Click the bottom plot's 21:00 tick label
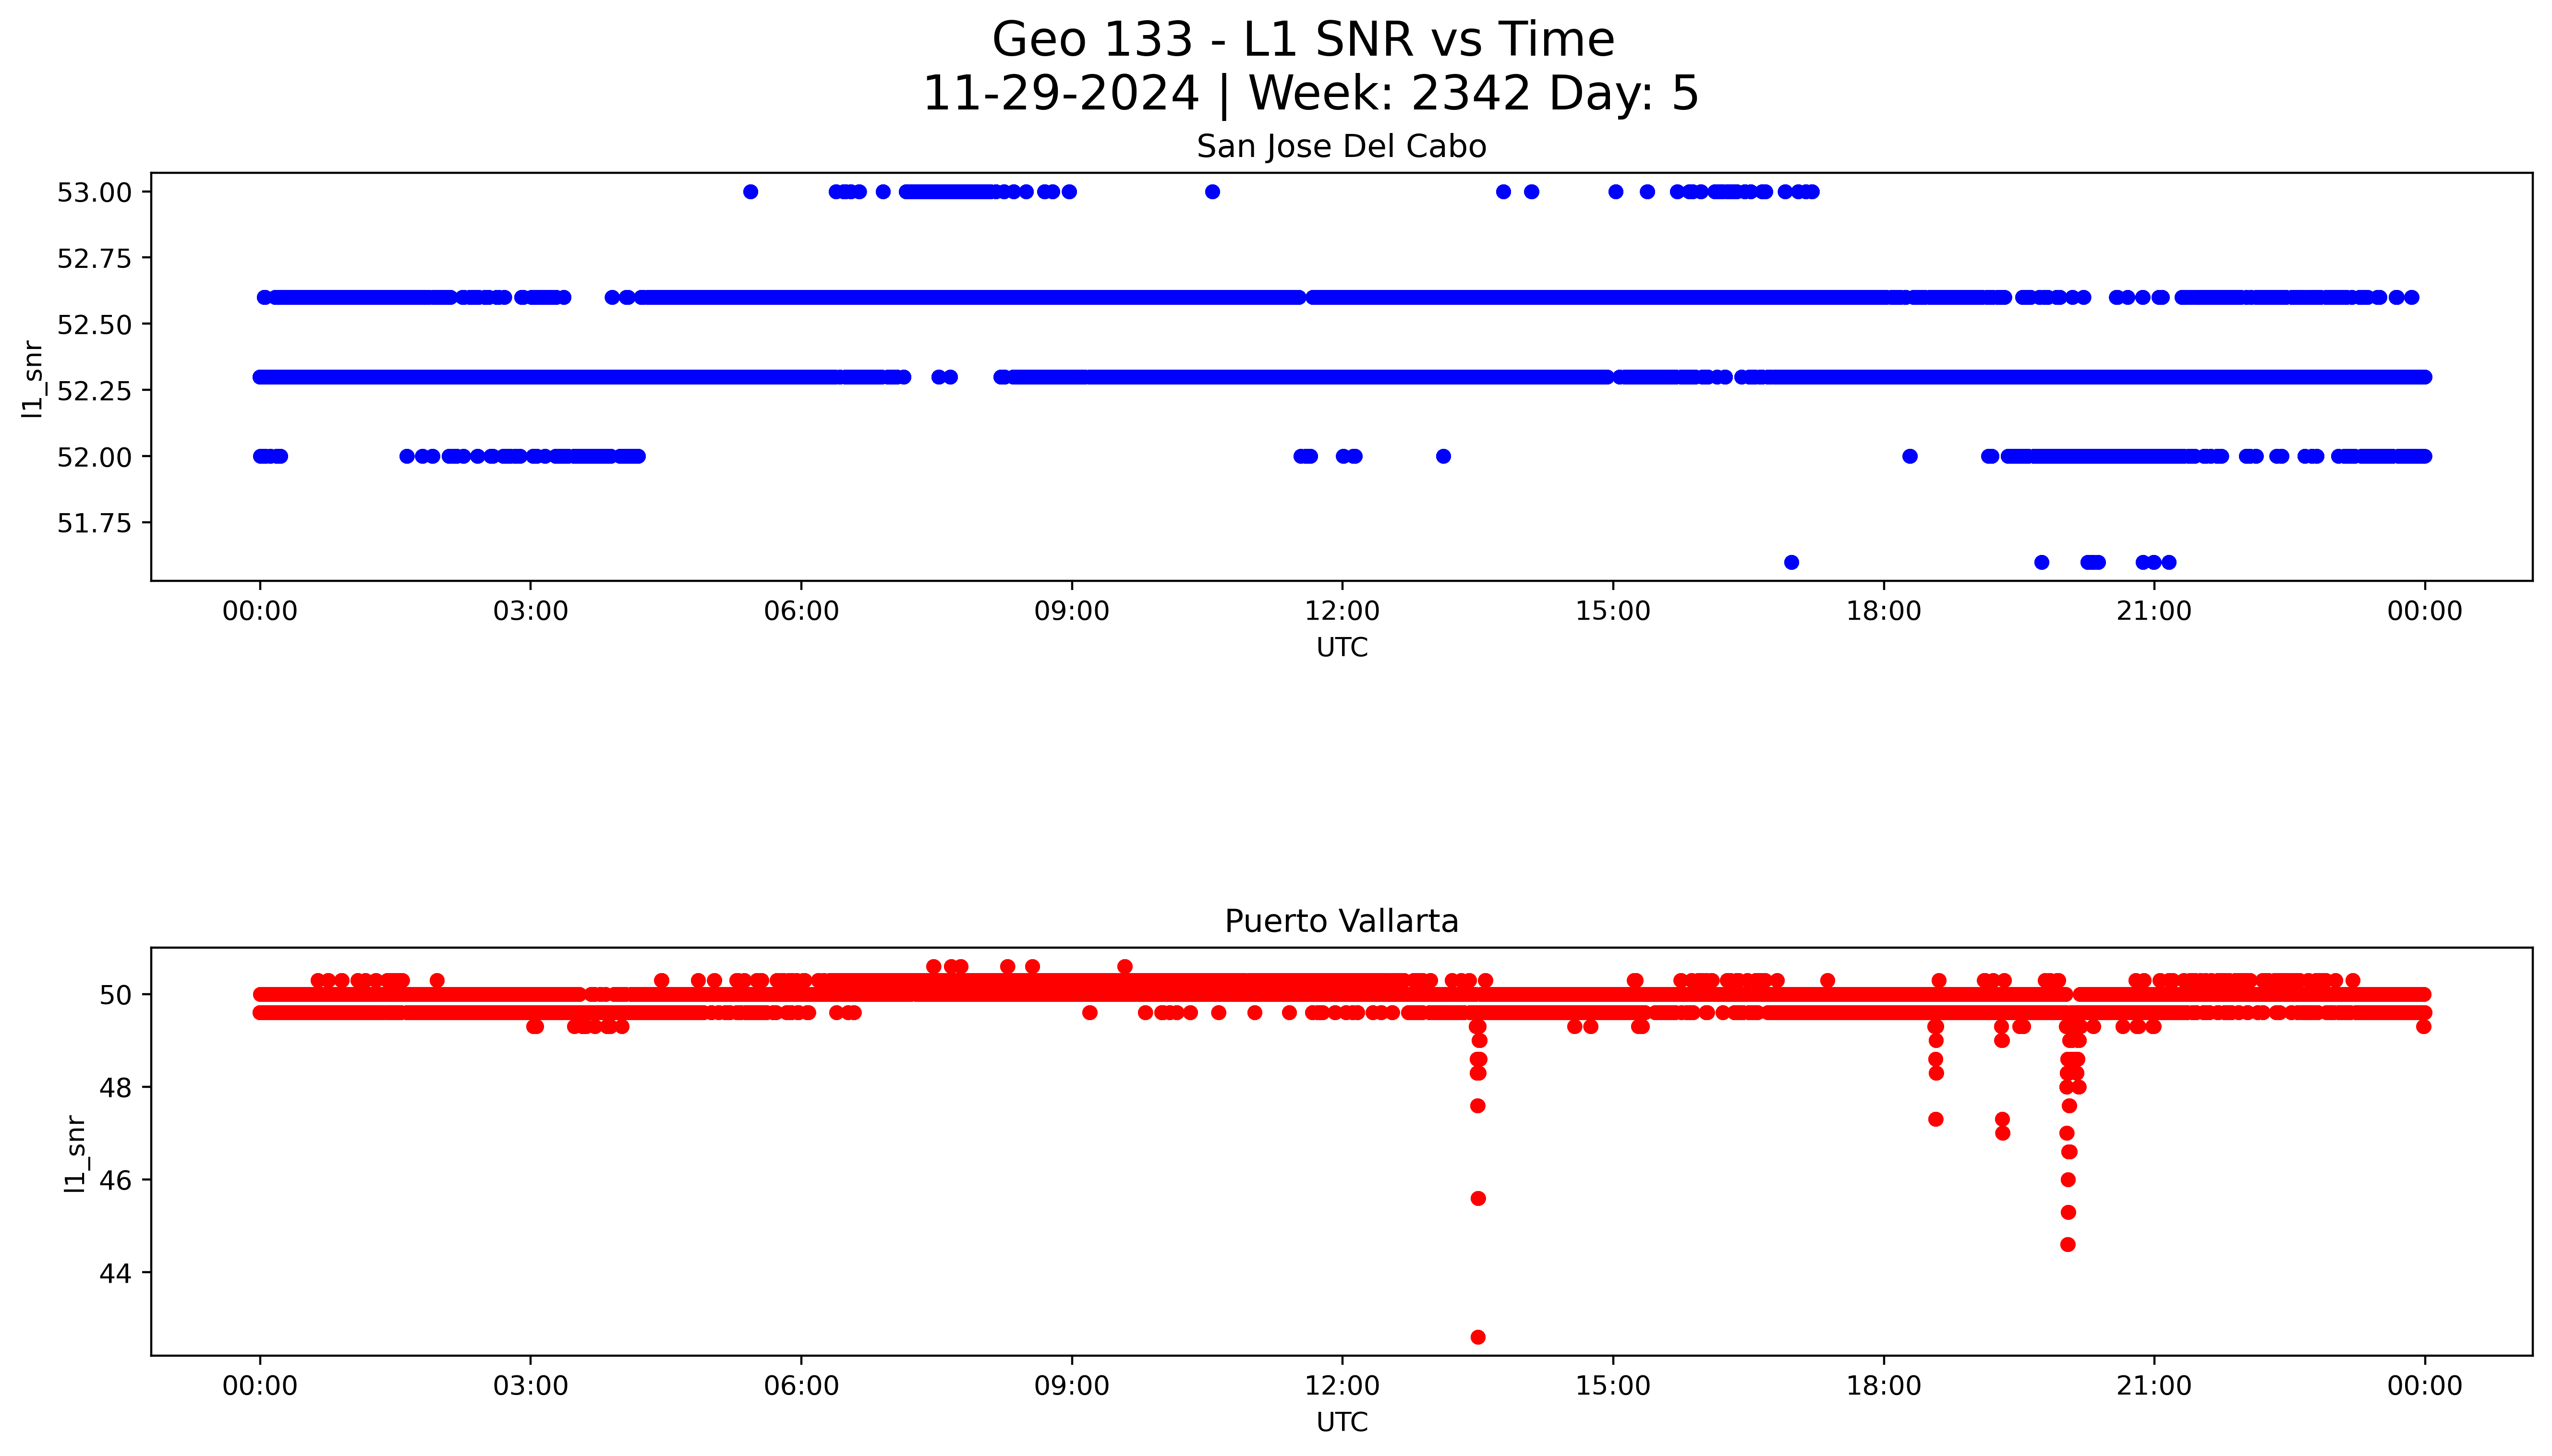The height and width of the screenshot is (1456, 2552). 2153,1386
